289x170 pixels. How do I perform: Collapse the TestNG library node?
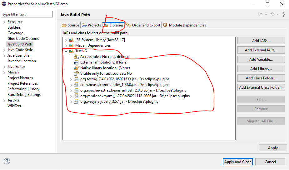click(66, 51)
